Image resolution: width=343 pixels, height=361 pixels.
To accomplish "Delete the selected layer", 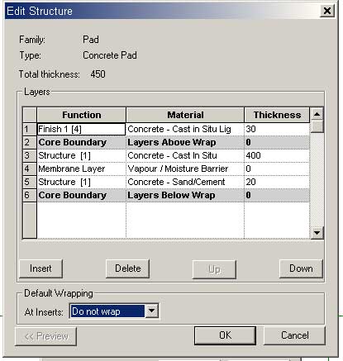I will tap(127, 268).
